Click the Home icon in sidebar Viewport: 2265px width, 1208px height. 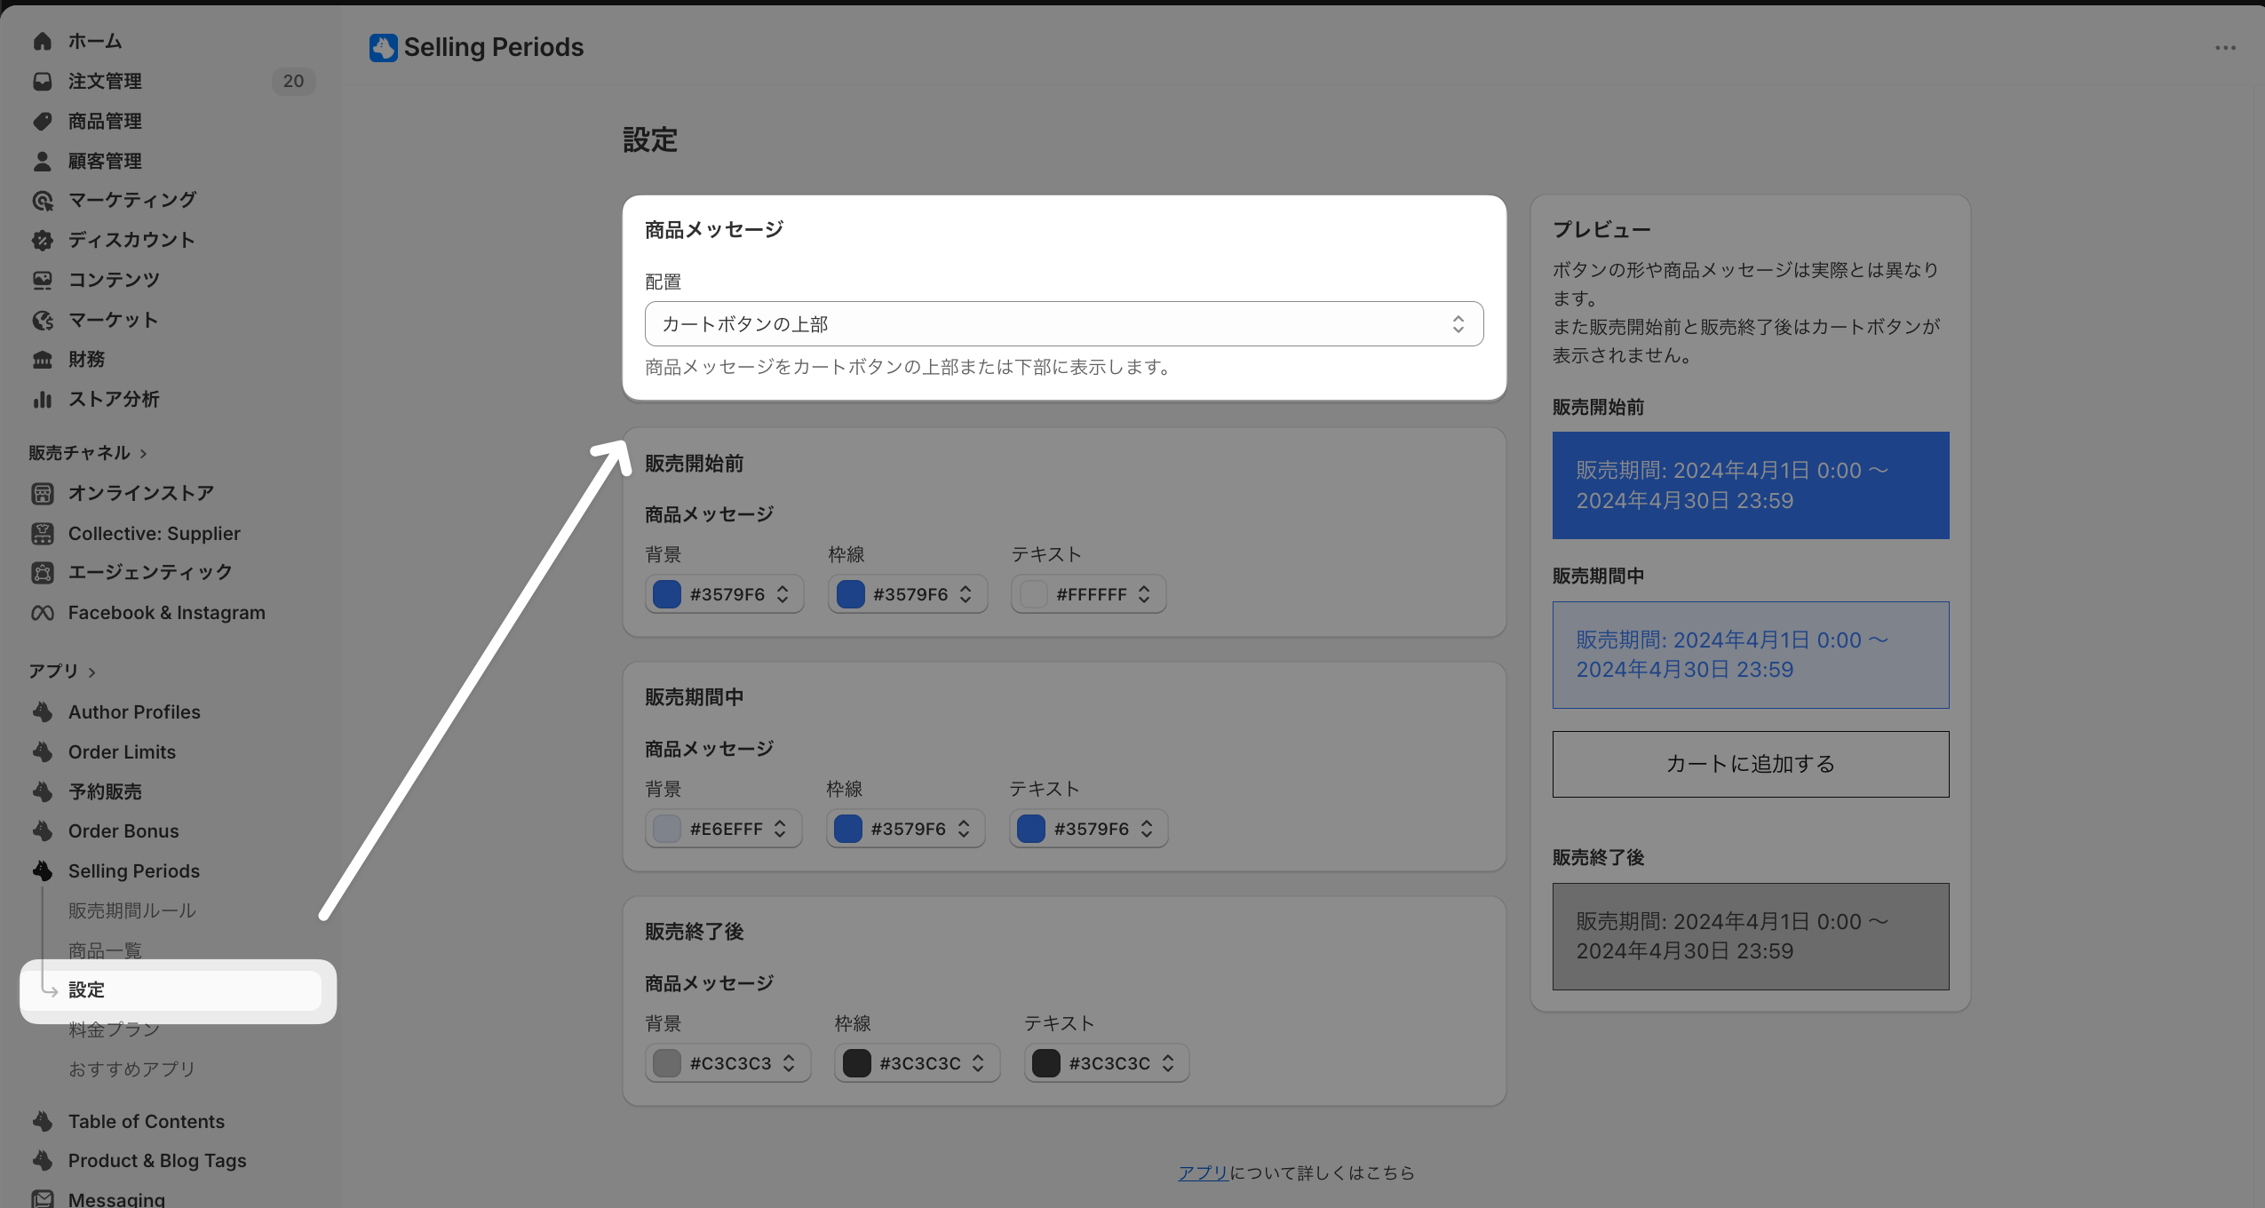[x=42, y=41]
